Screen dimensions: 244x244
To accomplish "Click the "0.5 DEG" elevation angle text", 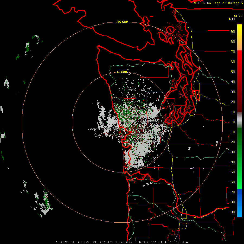I will click(123, 242).
